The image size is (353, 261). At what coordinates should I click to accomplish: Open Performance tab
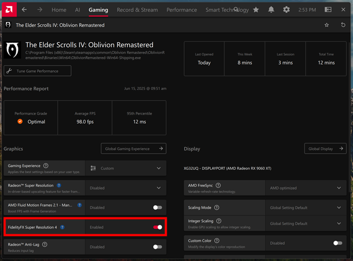tap(182, 10)
